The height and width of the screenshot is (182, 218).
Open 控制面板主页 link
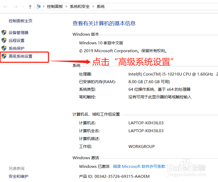pyautogui.click(x=20, y=21)
